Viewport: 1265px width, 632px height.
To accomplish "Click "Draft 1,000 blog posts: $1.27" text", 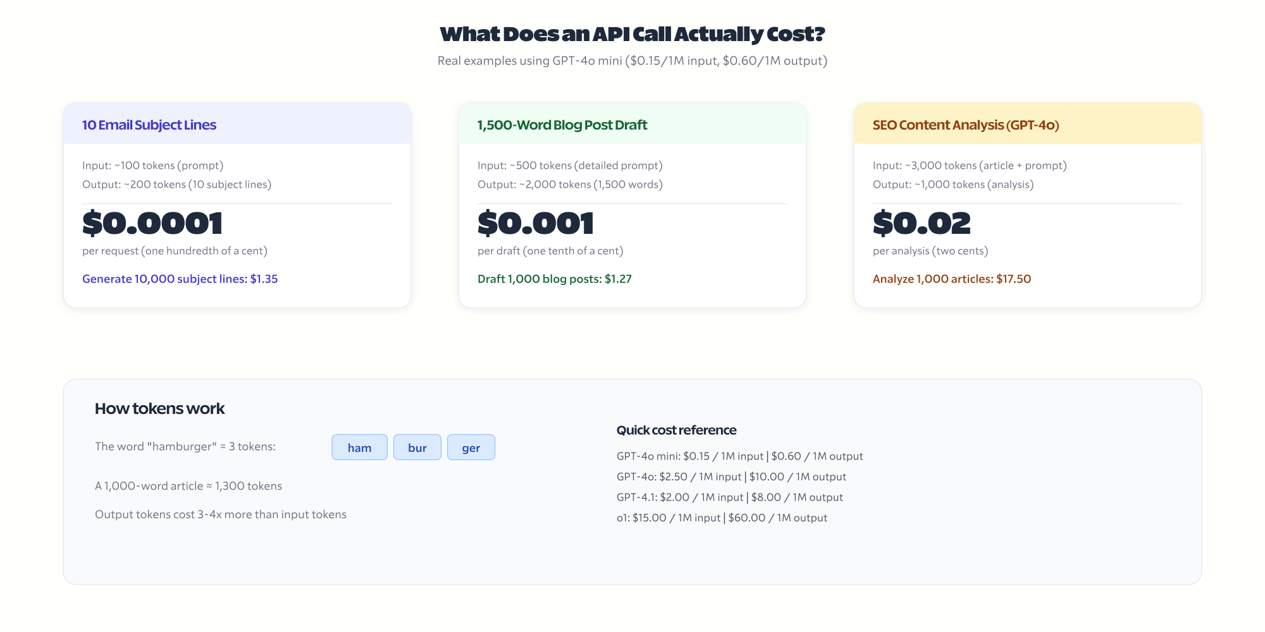I will (555, 279).
